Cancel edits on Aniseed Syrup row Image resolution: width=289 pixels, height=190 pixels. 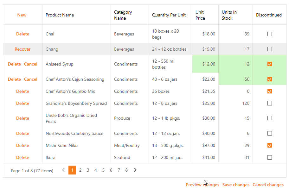tap(31, 64)
